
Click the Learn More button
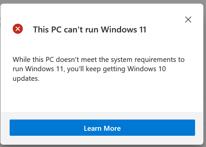[x=102, y=128]
